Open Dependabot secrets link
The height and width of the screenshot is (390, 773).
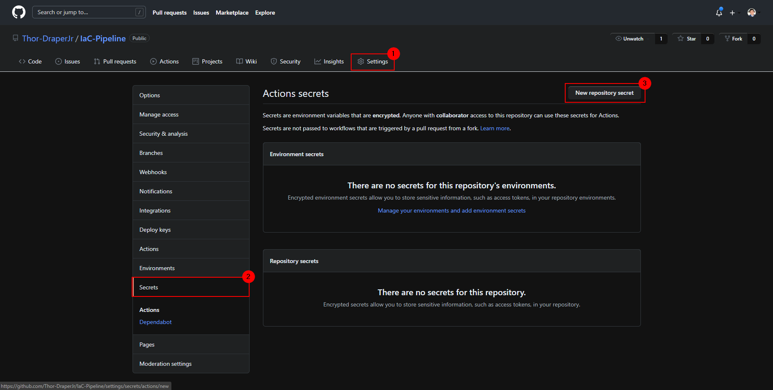[156, 322]
